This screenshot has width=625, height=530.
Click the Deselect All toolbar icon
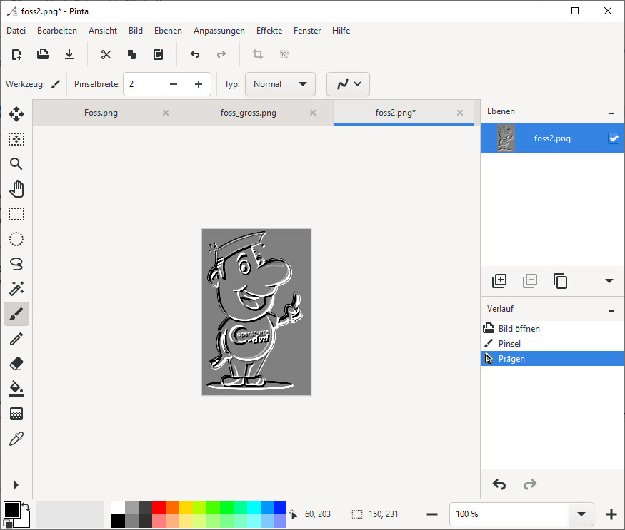[284, 54]
